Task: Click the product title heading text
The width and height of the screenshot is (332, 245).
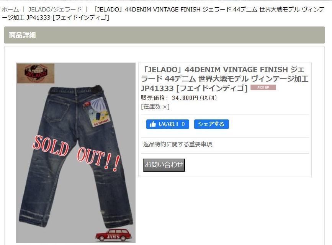Action: (224, 79)
